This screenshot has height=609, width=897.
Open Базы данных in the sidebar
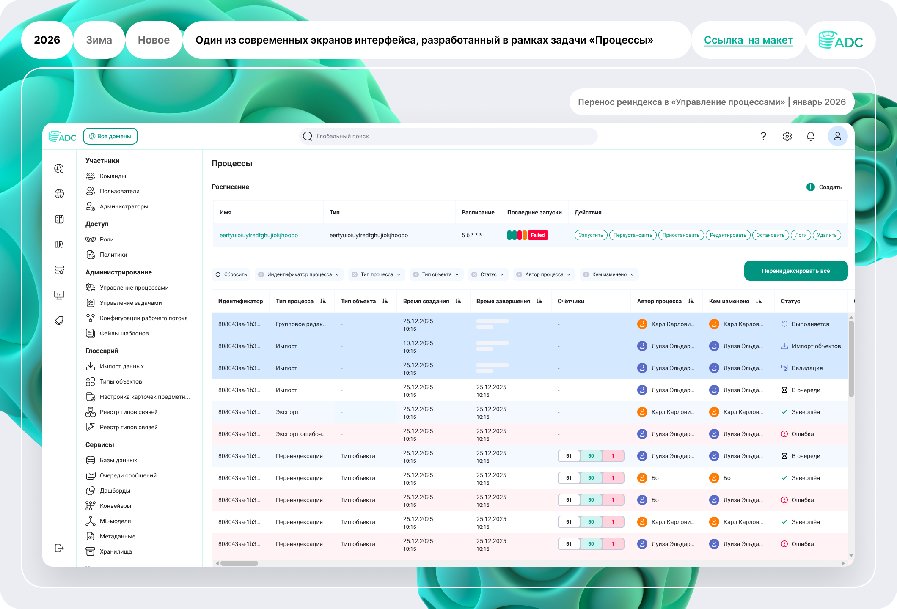click(118, 460)
